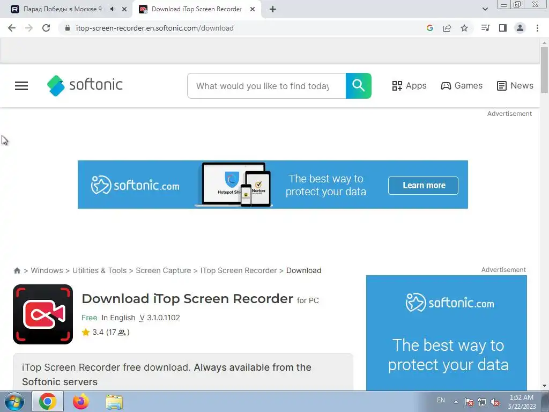Viewport: 549px width, 412px height.
Task: Click the Softonic logo
Action: point(85,85)
